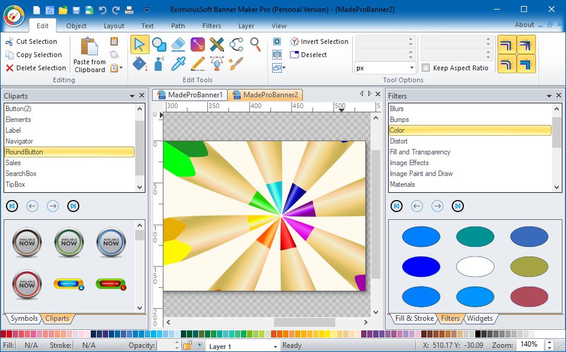Click the Redo arrow

pos(116,10)
